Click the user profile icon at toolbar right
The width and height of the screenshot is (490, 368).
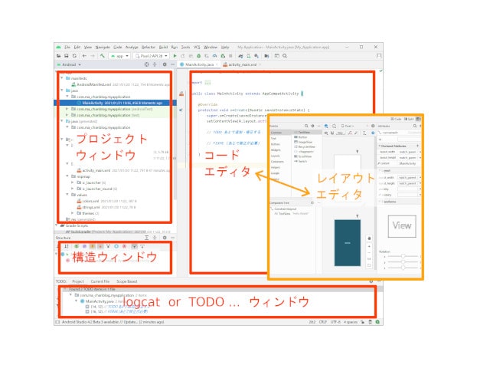[379, 56]
